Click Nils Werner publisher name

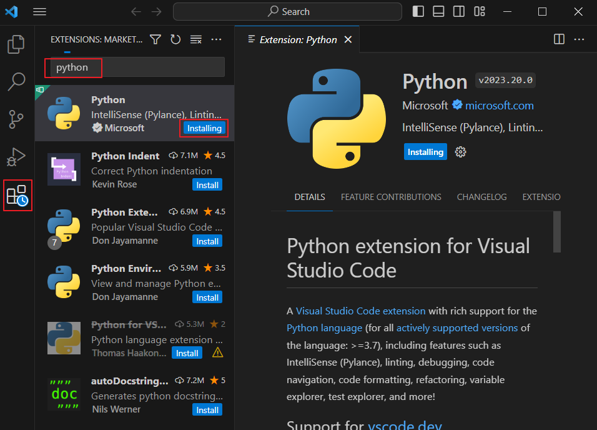pos(116,409)
